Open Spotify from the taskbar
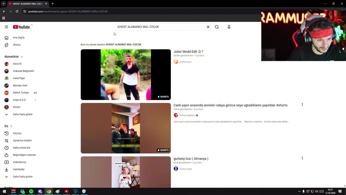 [31, 191]
